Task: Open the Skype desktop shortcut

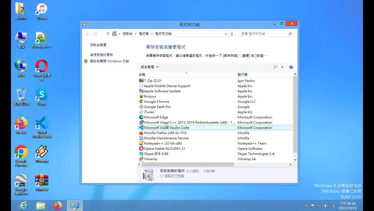Action: [x=42, y=97]
